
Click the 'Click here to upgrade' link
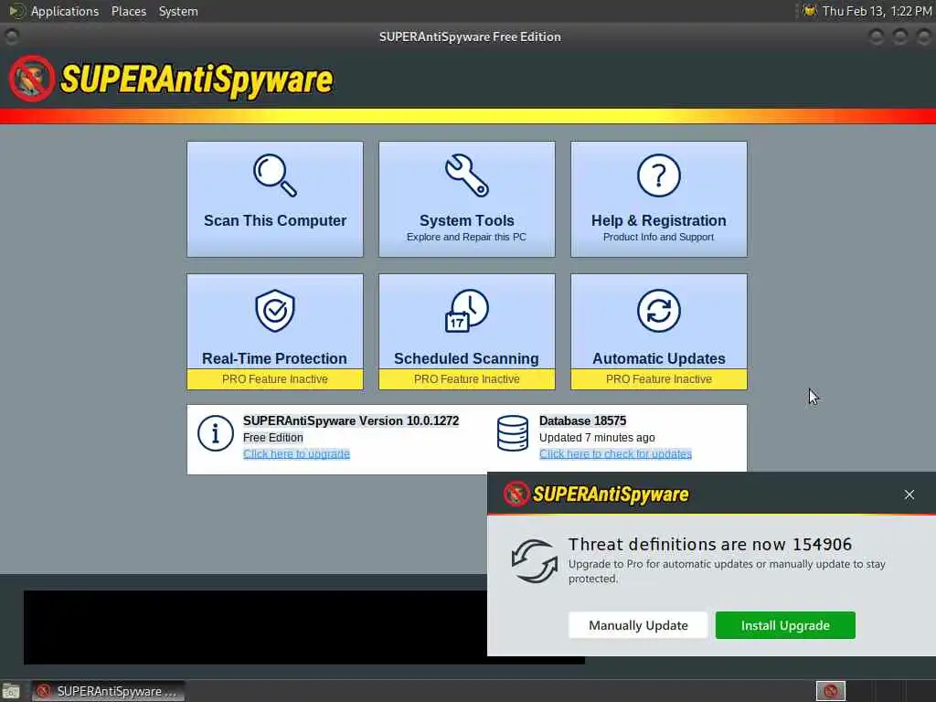point(296,454)
